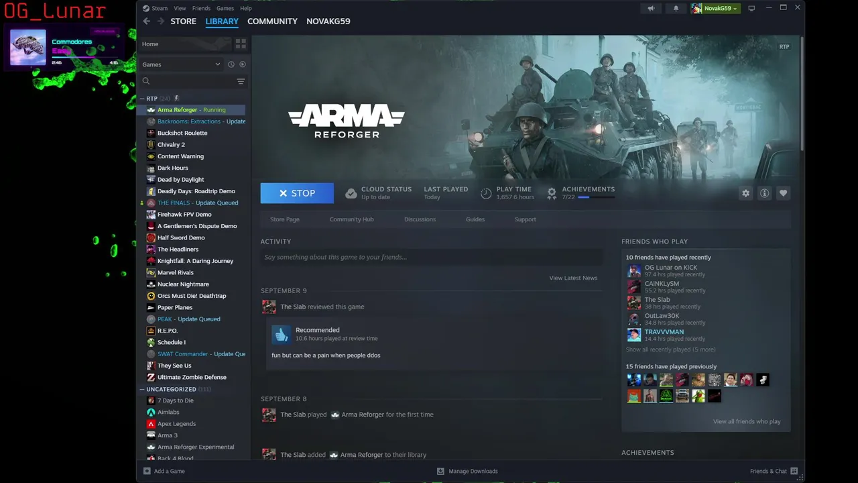The height and width of the screenshot is (483, 858).
Task: Click the recent activity clock filter icon
Action: click(231, 64)
